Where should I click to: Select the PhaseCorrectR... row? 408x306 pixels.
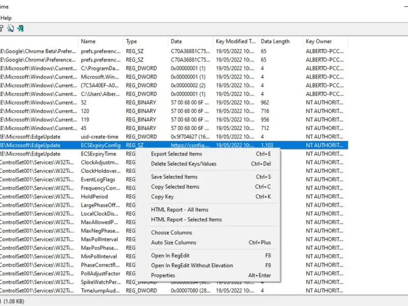[174, 265]
